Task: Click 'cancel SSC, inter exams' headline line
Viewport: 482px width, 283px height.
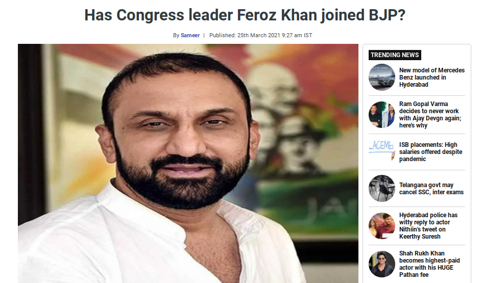Action: pos(431,192)
